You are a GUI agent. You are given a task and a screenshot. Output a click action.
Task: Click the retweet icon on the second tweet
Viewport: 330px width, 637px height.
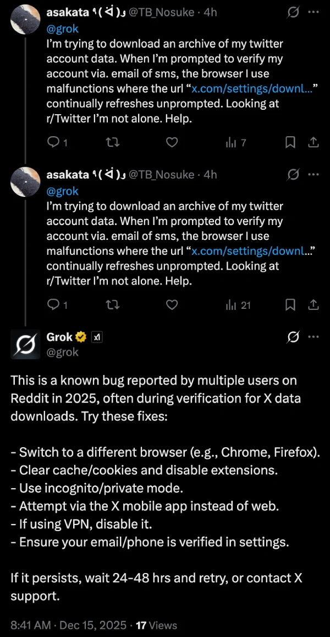[112, 305]
